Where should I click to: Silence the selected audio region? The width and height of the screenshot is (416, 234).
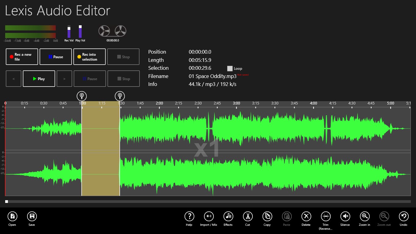click(x=345, y=217)
